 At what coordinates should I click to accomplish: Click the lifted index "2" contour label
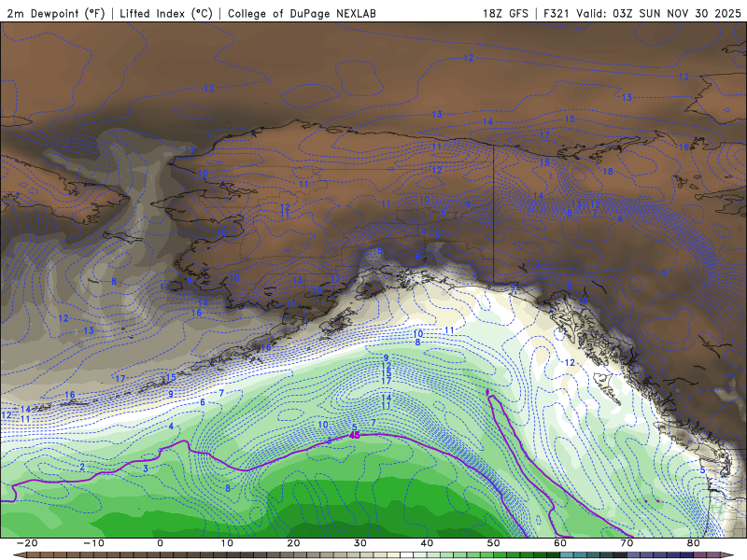[82, 468]
